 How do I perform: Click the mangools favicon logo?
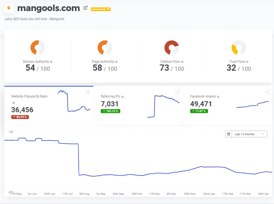9,8
